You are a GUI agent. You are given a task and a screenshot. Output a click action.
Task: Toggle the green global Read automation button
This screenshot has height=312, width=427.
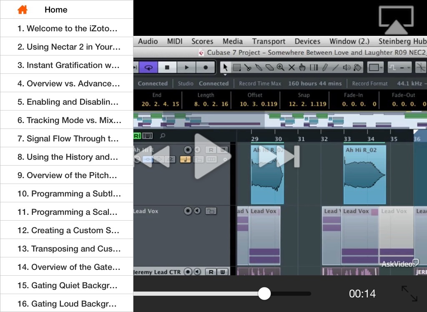coord(137,136)
